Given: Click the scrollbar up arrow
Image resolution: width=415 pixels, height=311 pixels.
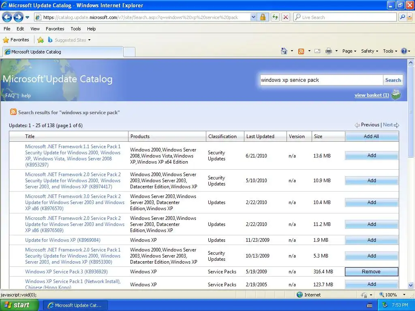Looking at the screenshot, I should [411, 63].
